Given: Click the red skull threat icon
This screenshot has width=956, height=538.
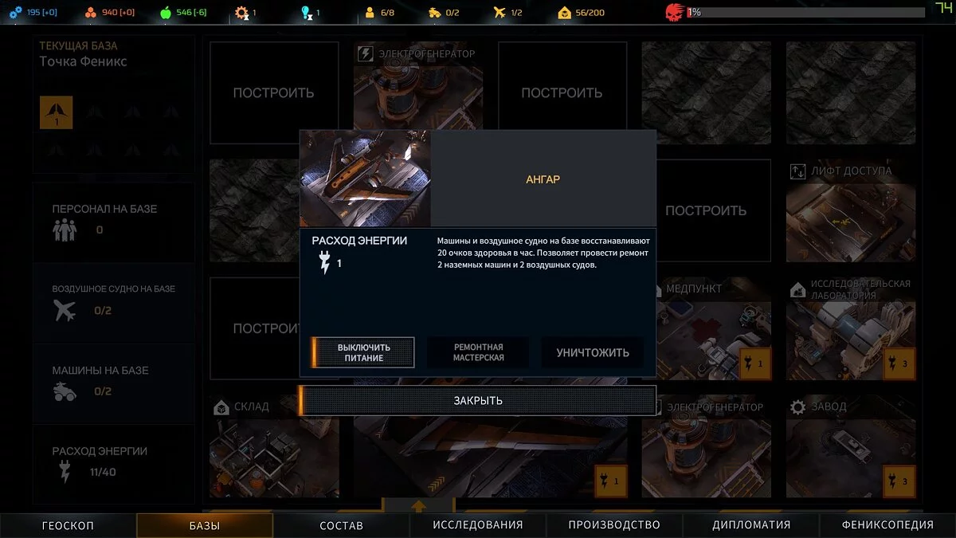Looking at the screenshot, I should pos(674,12).
